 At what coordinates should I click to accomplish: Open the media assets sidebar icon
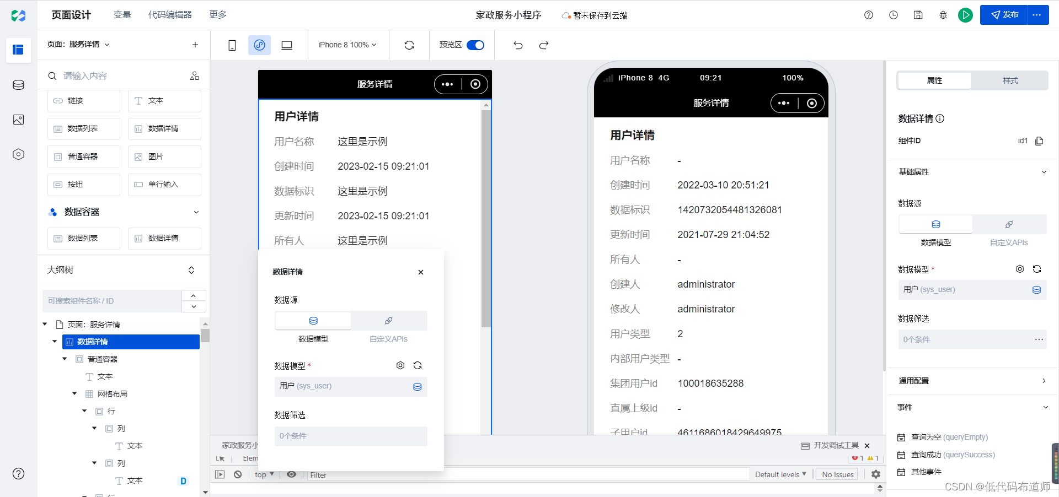click(18, 120)
